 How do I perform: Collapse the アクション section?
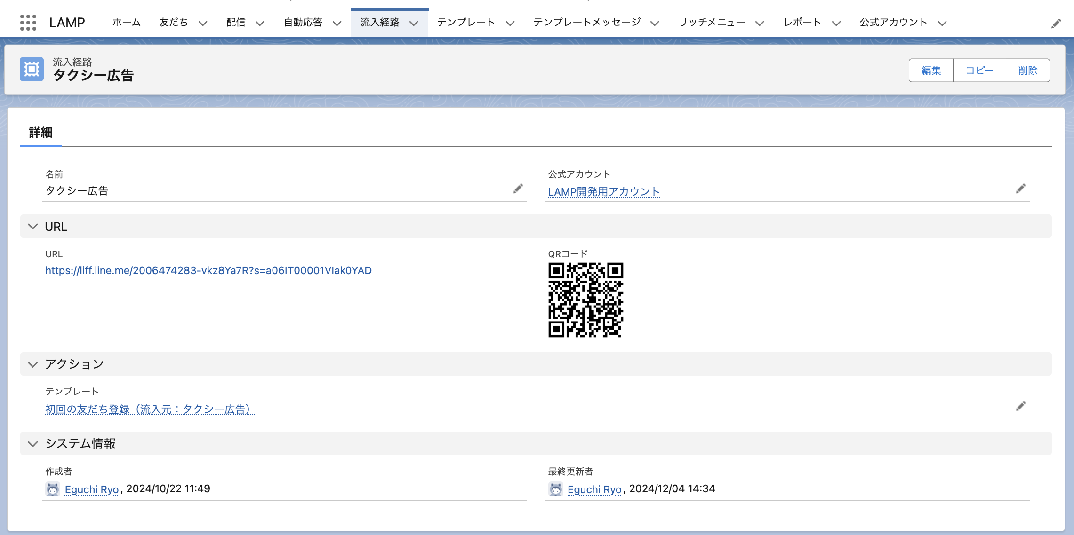(33, 364)
